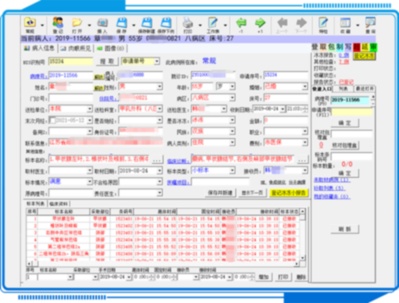399x303 pixels.
Task: Click the 打印 printer icon
Action: (x=188, y=24)
